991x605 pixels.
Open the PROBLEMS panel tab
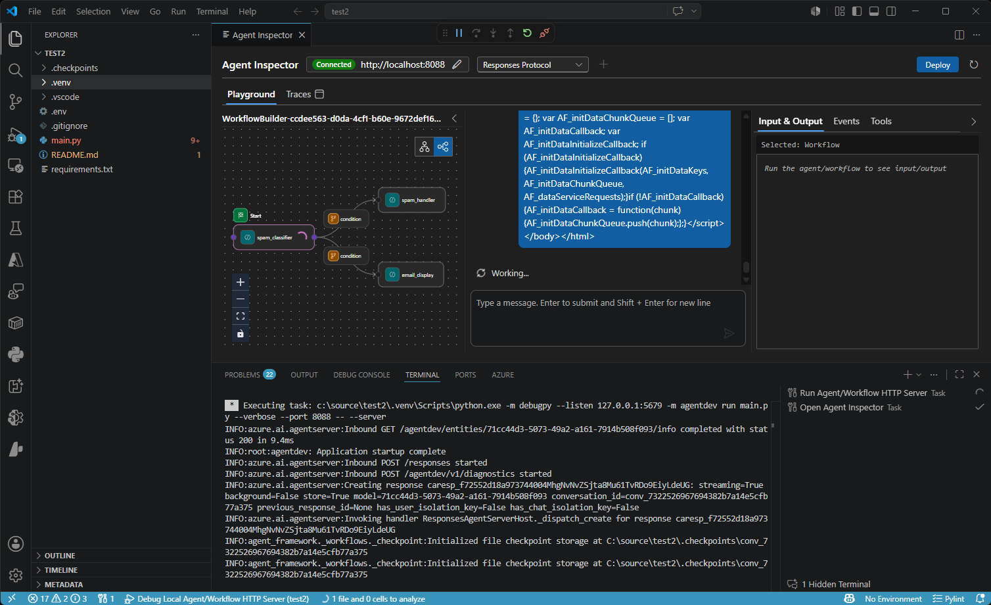(x=250, y=375)
